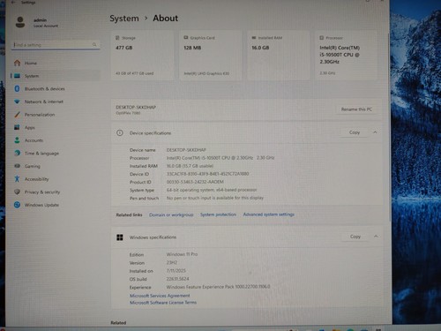The width and height of the screenshot is (441, 331).
Task: Click the 23H2 version value
Action: [172, 262]
